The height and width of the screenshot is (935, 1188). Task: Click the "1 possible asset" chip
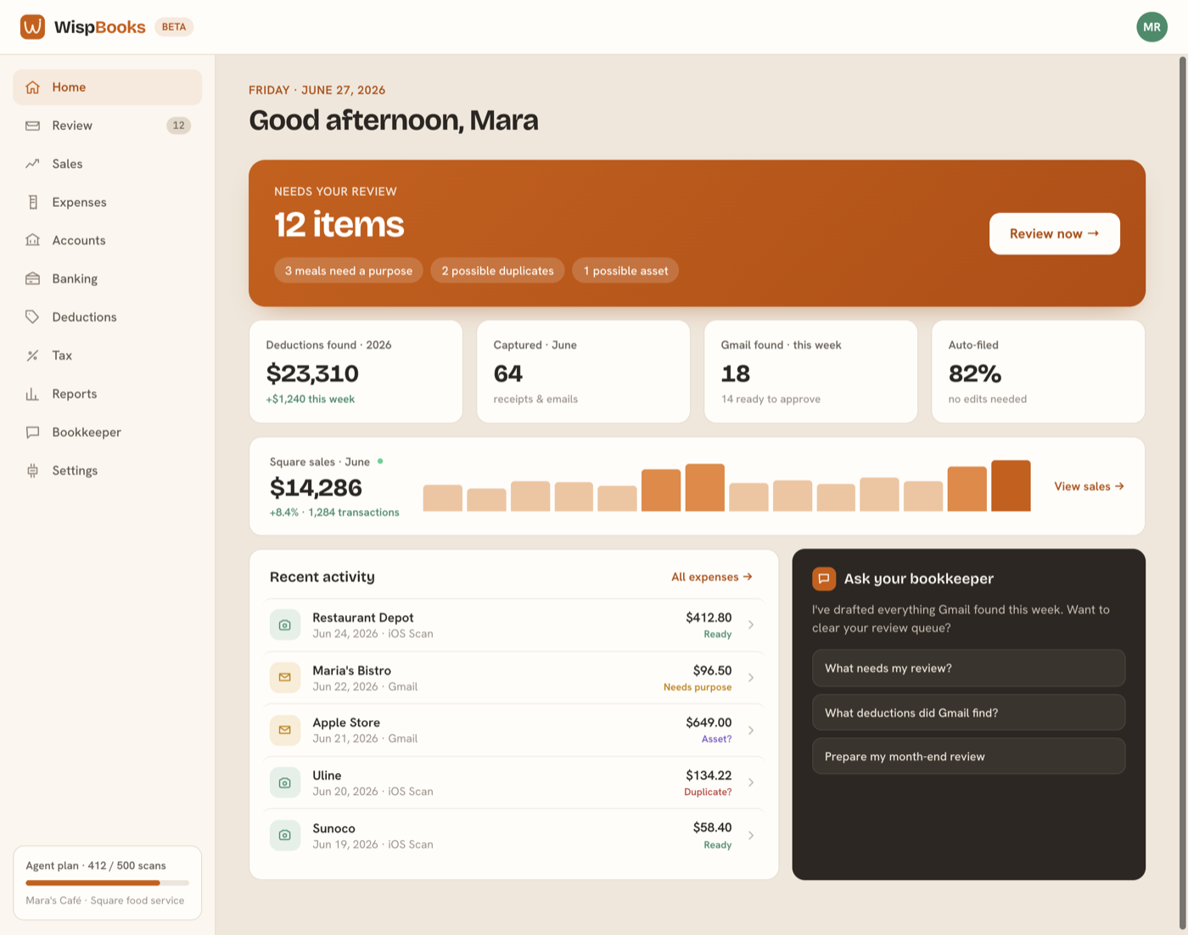(625, 271)
